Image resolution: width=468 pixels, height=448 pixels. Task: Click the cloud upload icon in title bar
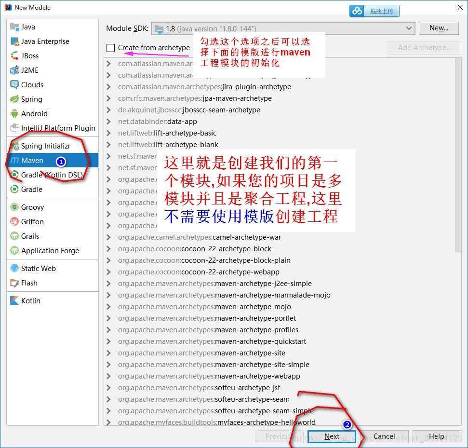pyautogui.click(x=357, y=11)
